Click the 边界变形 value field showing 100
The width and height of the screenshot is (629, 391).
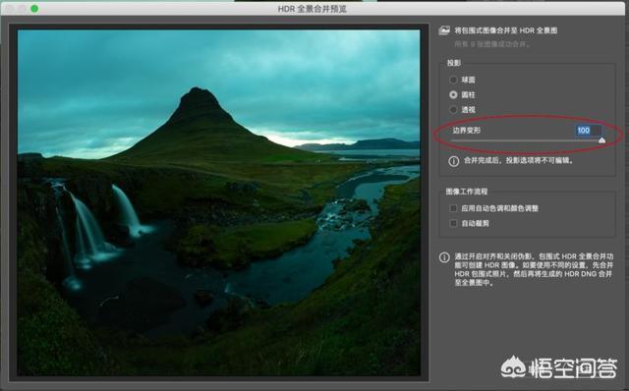click(x=588, y=130)
